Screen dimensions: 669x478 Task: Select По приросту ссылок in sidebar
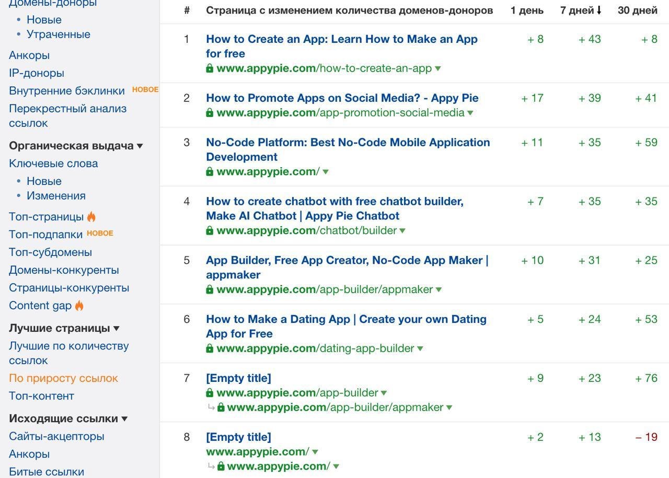pos(63,378)
